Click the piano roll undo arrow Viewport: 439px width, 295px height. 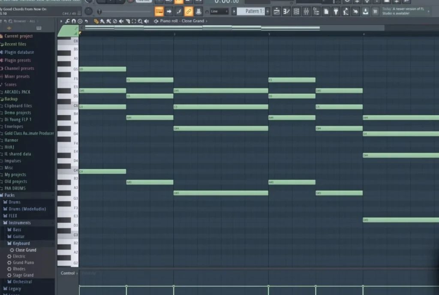point(86,21)
